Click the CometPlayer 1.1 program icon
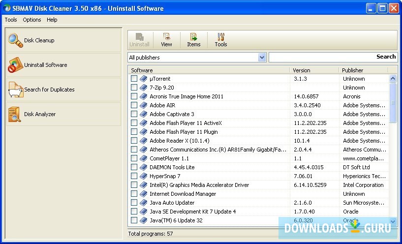This screenshot has height=244, width=402. (x=144, y=158)
